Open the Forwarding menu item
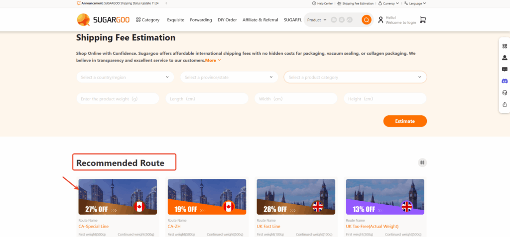 (x=201, y=20)
